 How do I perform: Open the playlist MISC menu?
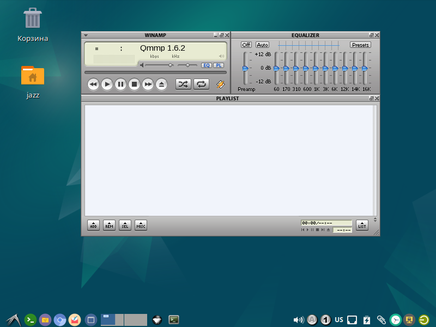click(141, 225)
